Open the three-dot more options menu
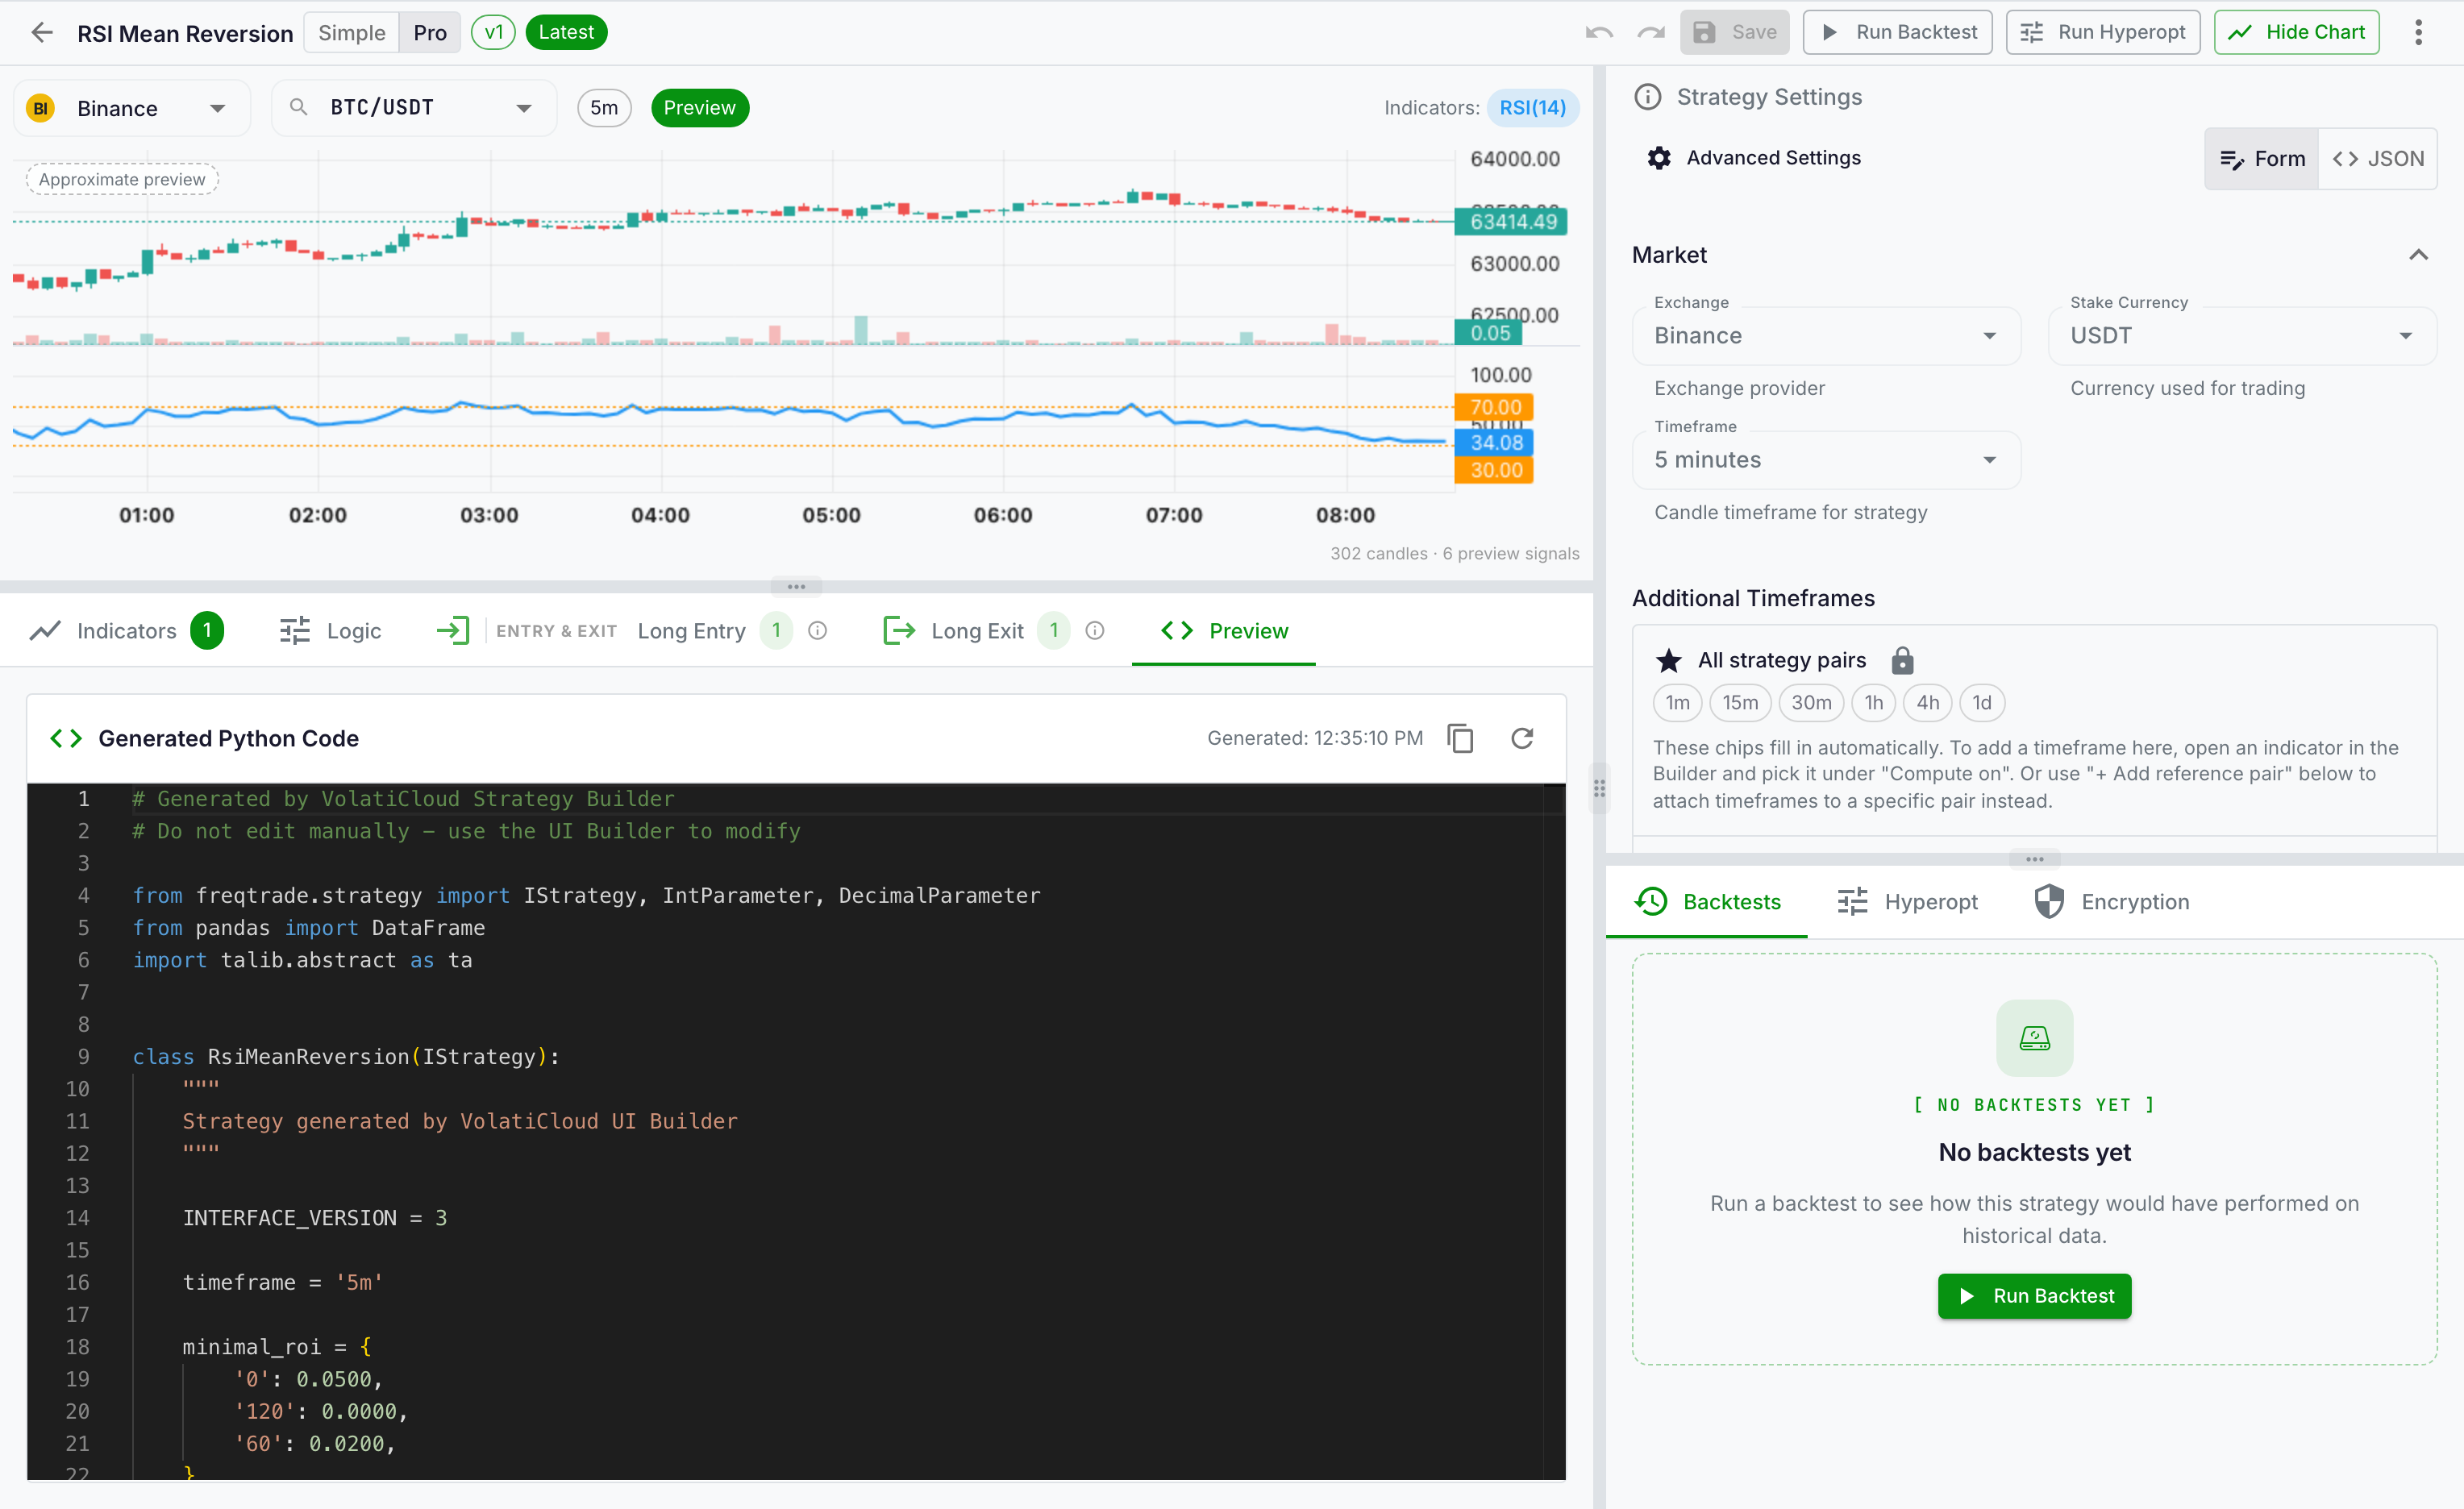 [2418, 32]
